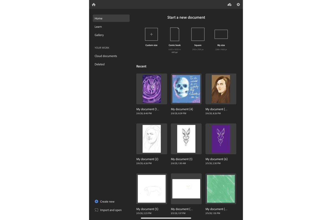Choose the My size document preset
The width and height of the screenshot is (332, 220).
pos(221,34)
